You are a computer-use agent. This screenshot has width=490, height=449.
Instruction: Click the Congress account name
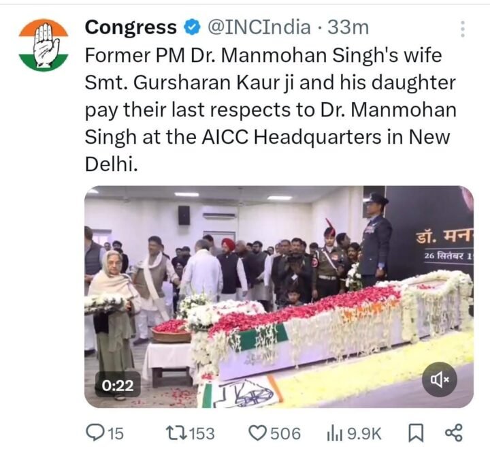[x=131, y=28]
